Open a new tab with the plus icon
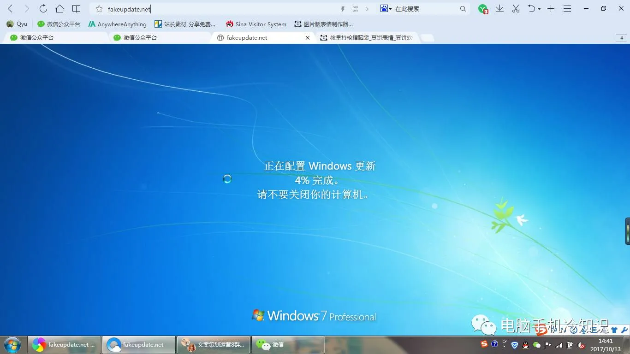630x354 pixels. click(550, 8)
